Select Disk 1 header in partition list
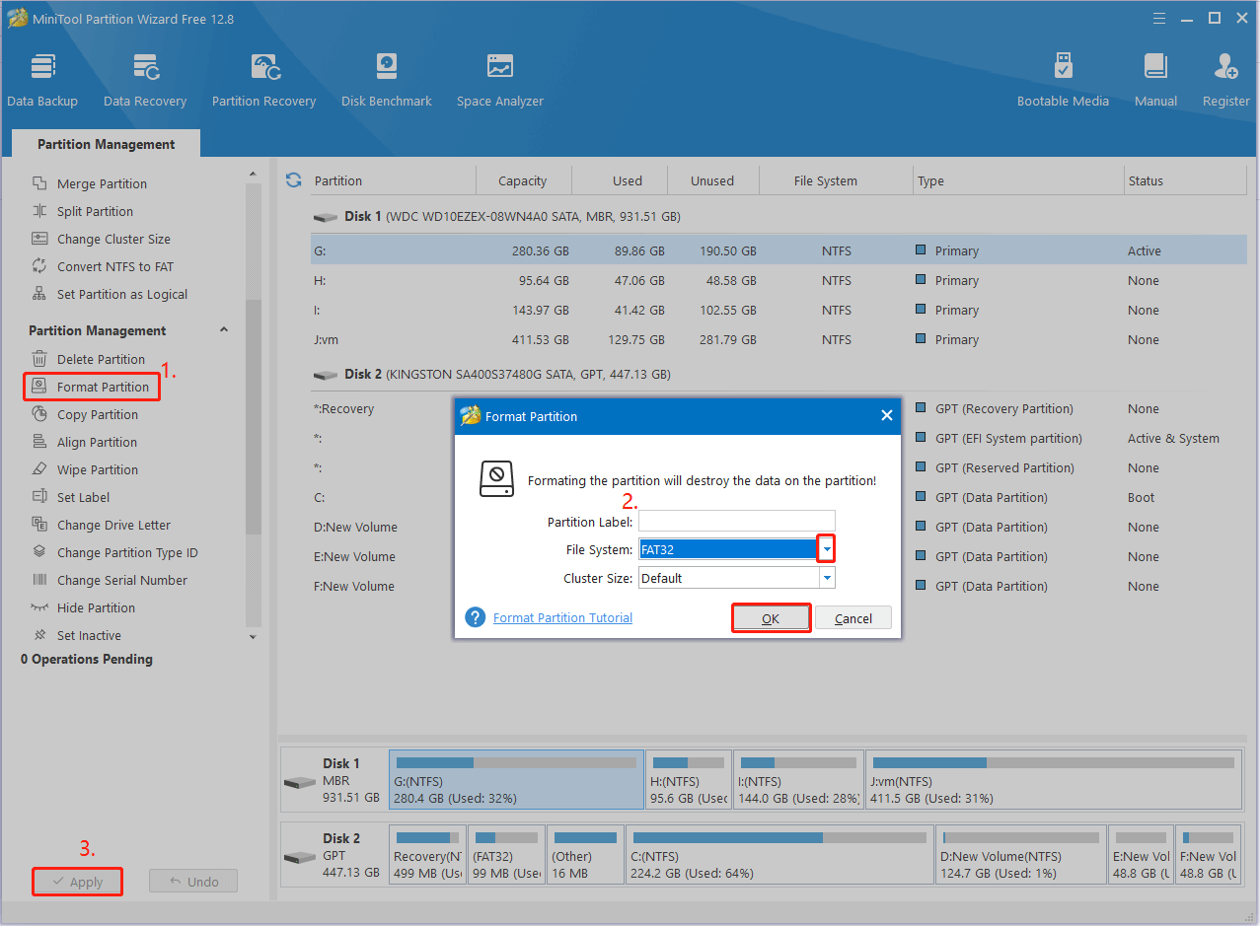The width and height of the screenshot is (1260, 926). coord(497,216)
